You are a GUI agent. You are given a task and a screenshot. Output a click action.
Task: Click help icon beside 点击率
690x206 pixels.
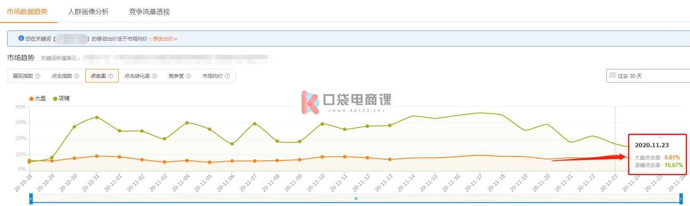[111, 76]
